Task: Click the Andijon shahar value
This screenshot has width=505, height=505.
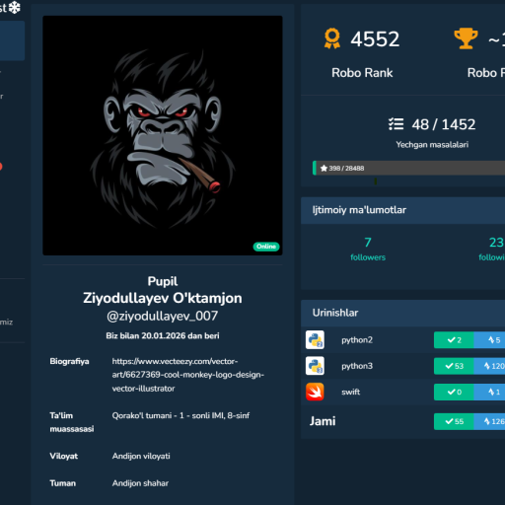Action: point(140,483)
